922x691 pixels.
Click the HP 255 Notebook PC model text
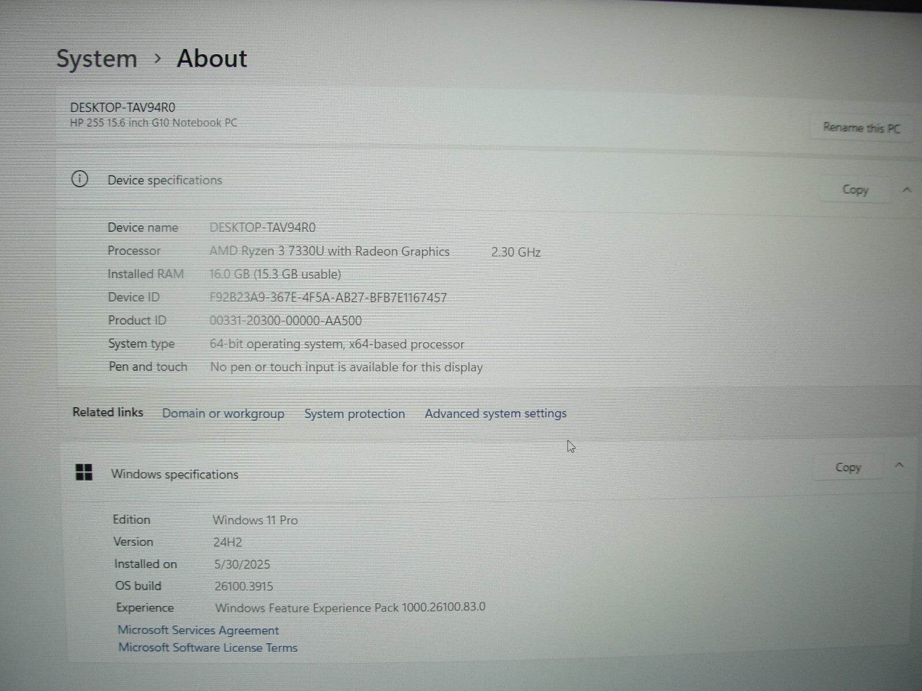click(153, 123)
